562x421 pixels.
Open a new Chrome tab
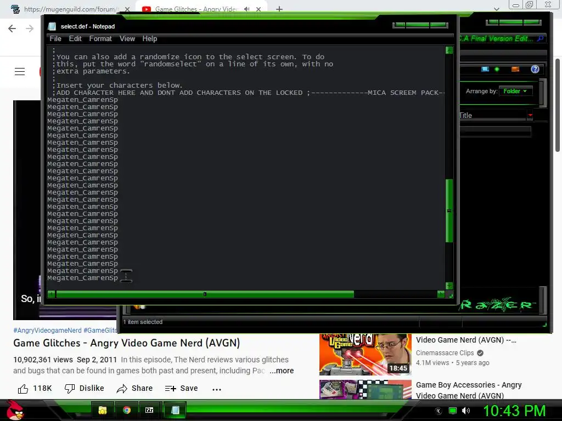pyautogui.click(x=279, y=9)
